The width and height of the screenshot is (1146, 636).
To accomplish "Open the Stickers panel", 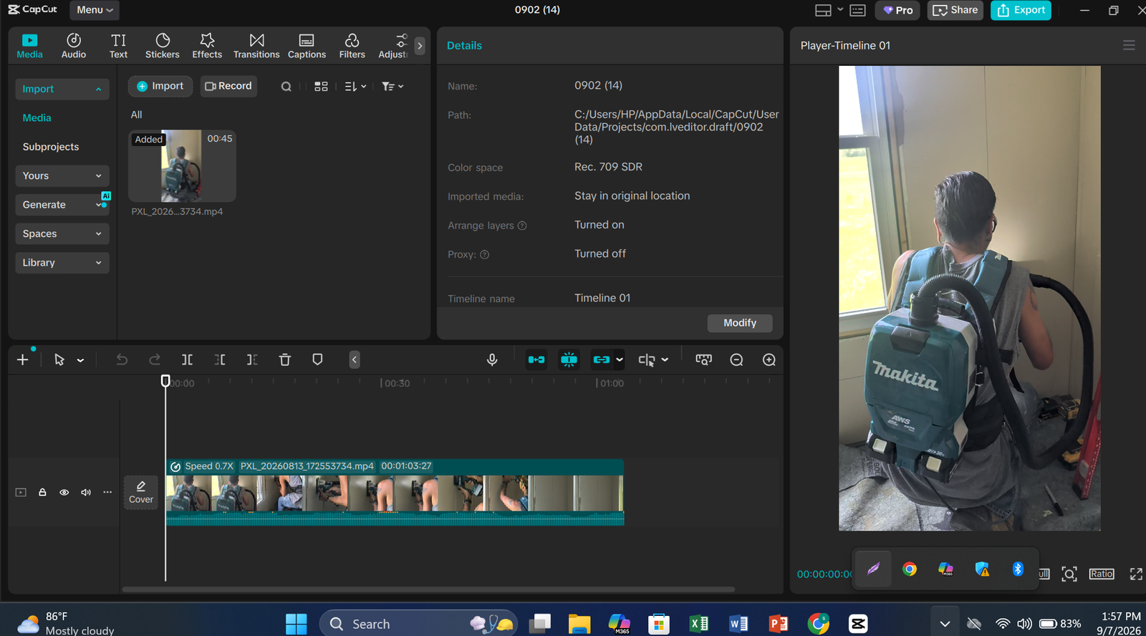I will coord(163,46).
